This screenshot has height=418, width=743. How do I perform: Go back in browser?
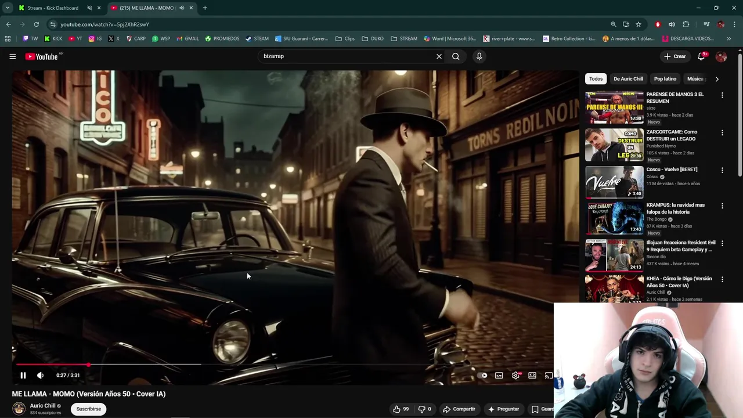(x=8, y=24)
